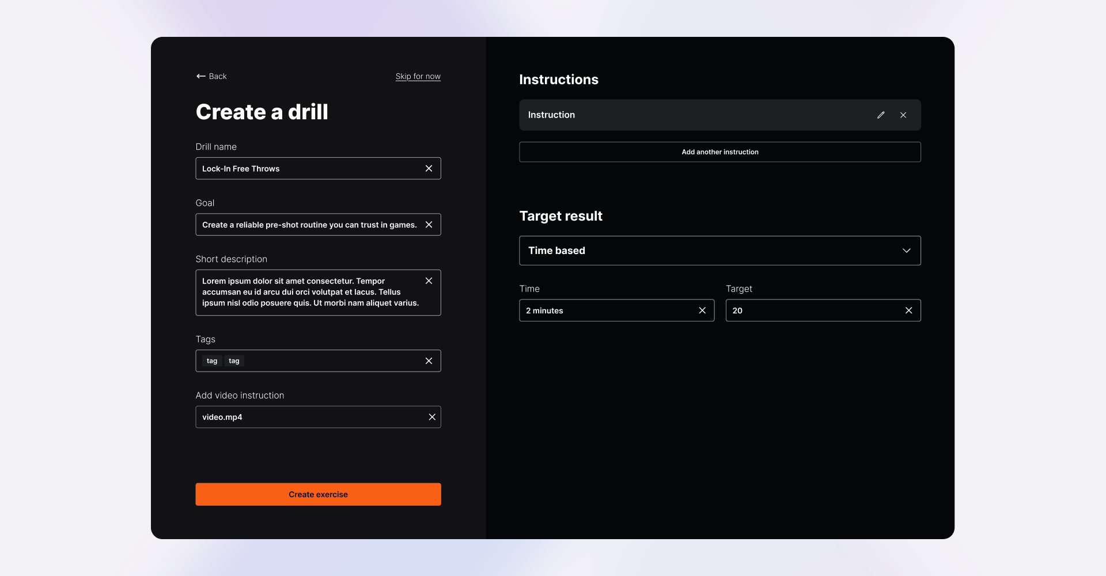Click the Time input field
Image resolution: width=1106 pixels, height=576 pixels.
605,310
